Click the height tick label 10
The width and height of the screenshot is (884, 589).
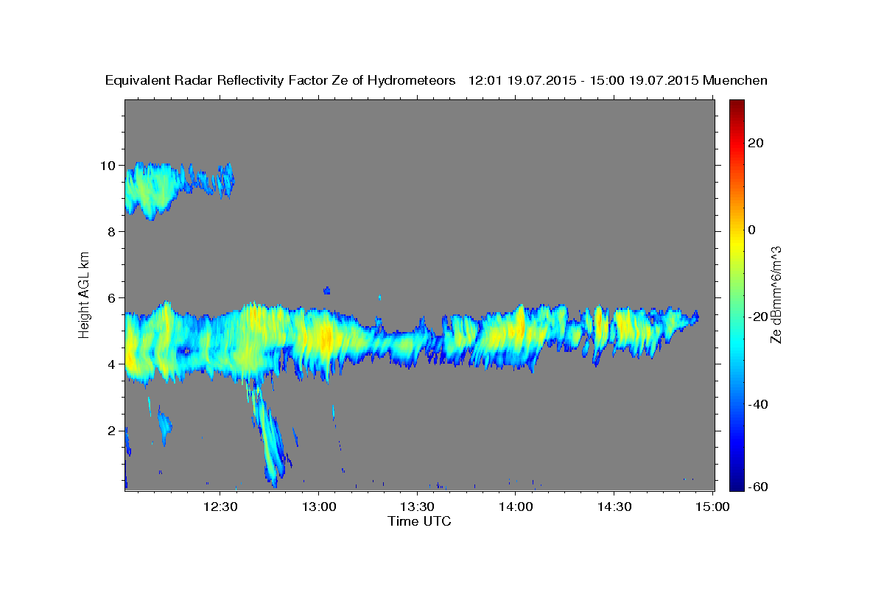click(108, 165)
